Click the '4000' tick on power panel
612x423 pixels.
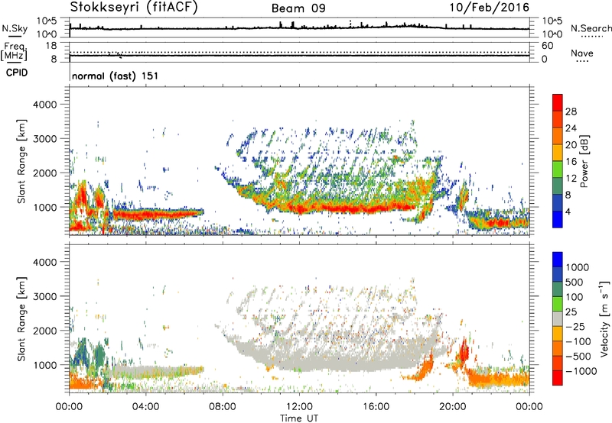pos(44,105)
